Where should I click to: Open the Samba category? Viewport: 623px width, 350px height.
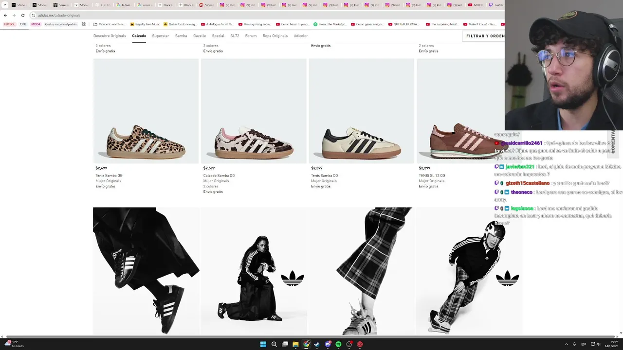coord(181,36)
